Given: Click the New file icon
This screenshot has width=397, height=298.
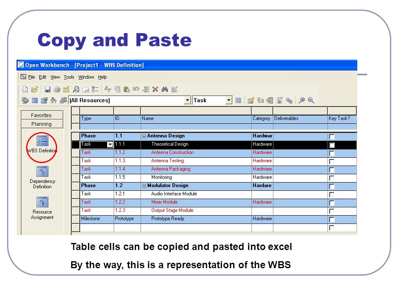Looking at the screenshot, I should coord(25,89).
